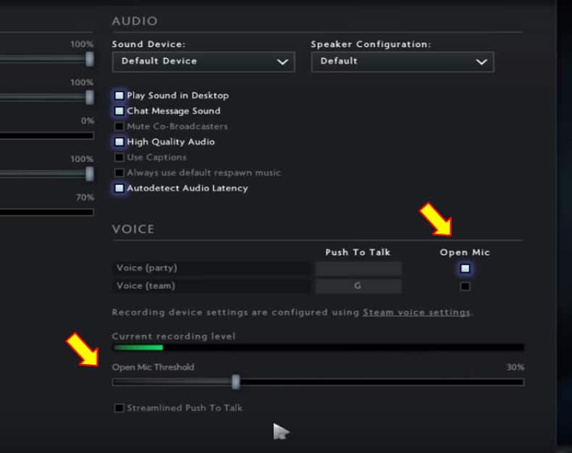Enable the Use Captions checkbox
The width and height of the screenshot is (572, 453).
point(119,157)
